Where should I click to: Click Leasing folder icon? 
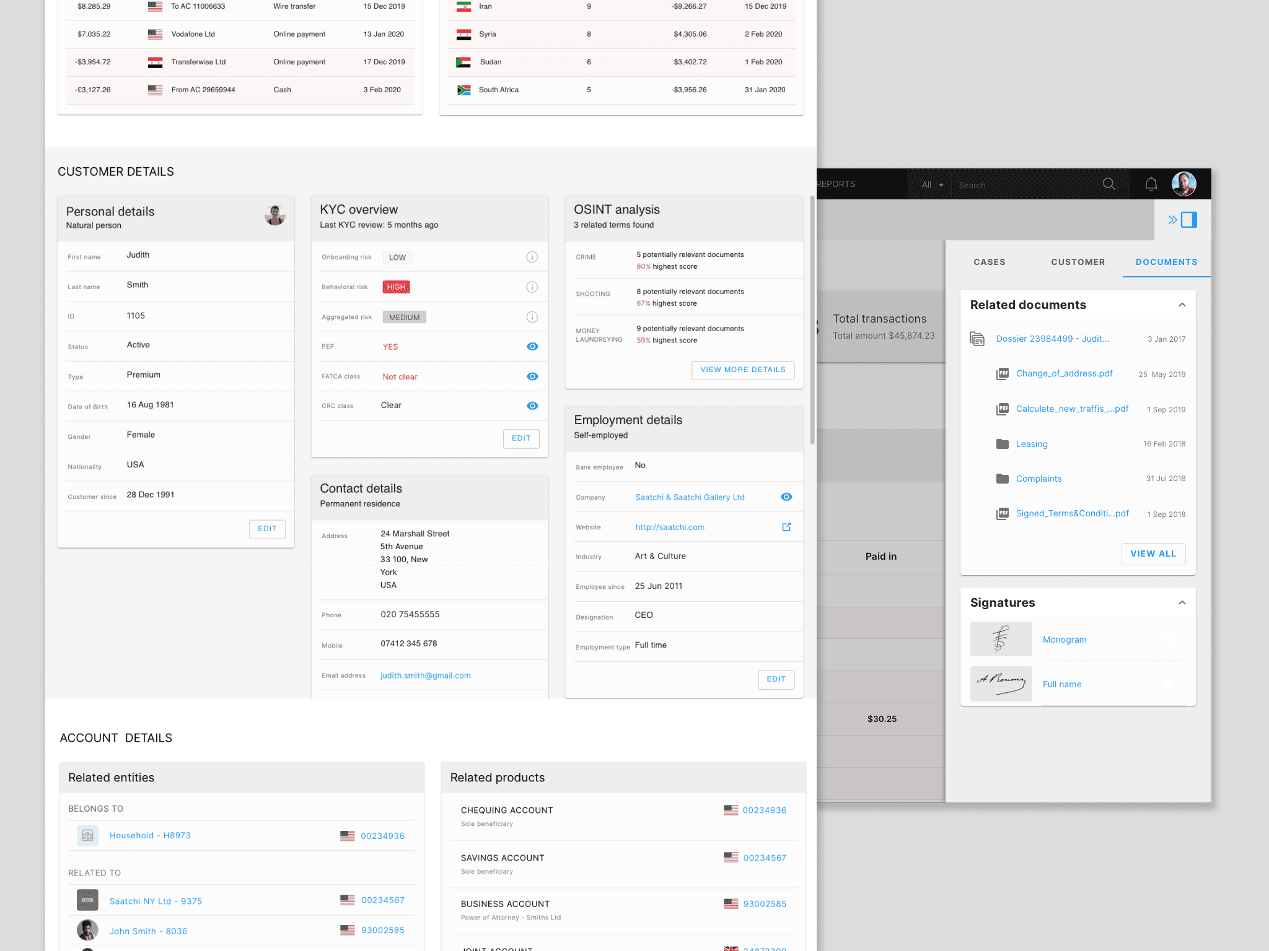(1002, 444)
